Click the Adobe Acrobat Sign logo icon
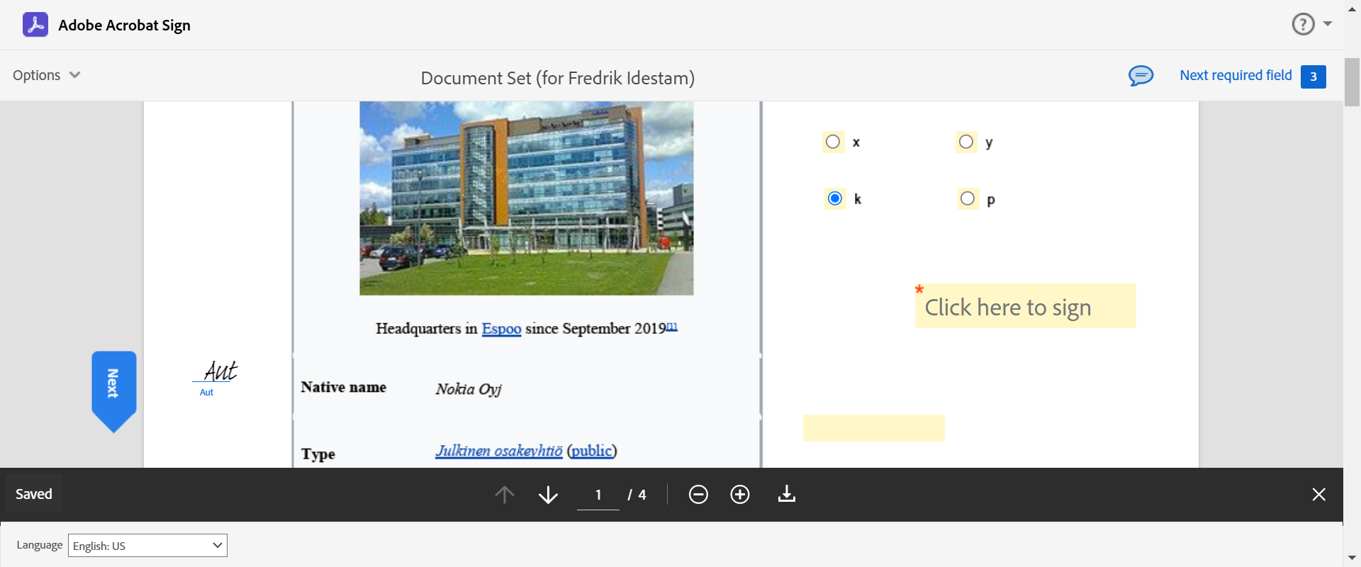1361x567 pixels. (x=35, y=25)
